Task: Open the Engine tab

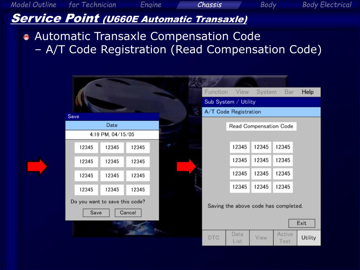Action: [150, 5]
